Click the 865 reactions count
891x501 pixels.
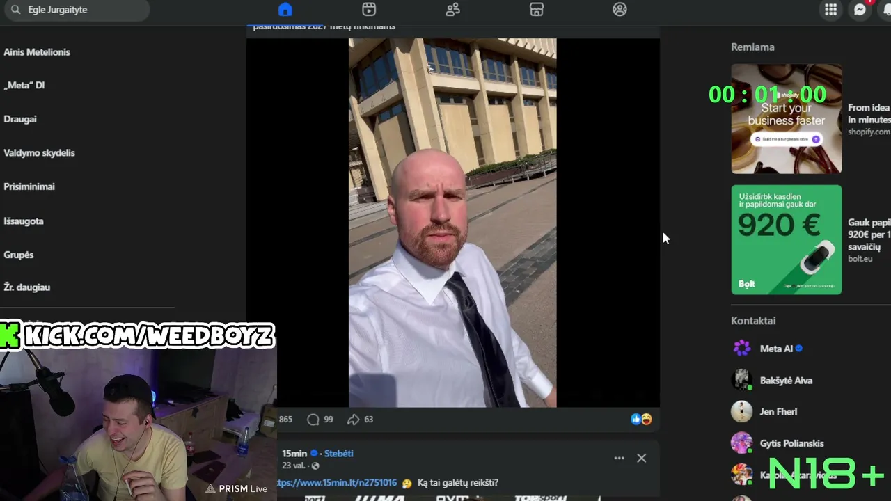pos(285,420)
